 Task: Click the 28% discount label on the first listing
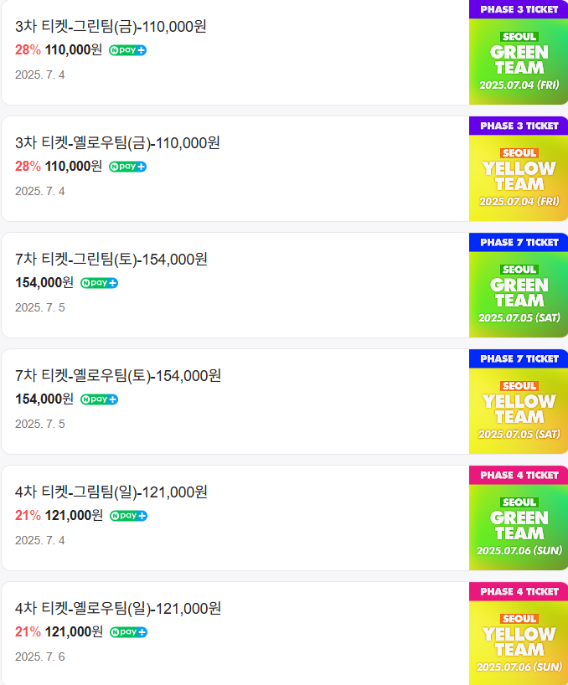27,51
